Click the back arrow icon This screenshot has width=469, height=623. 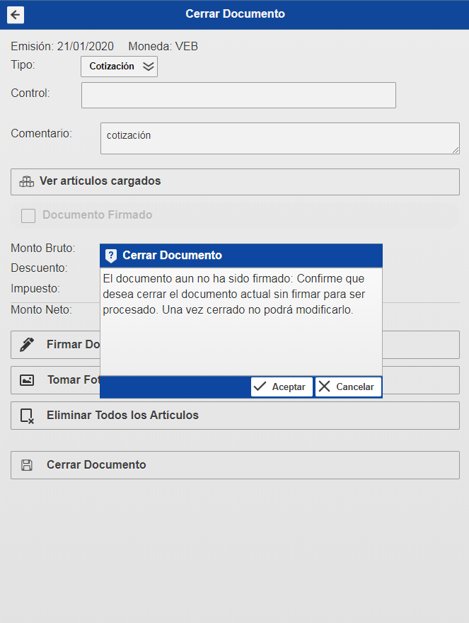(15, 15)
